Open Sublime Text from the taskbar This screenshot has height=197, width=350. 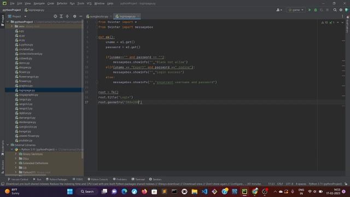[x=164, y=192]
